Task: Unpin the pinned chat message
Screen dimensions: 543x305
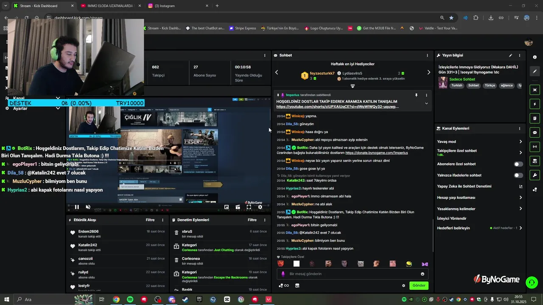Action: tap(416, 95)
